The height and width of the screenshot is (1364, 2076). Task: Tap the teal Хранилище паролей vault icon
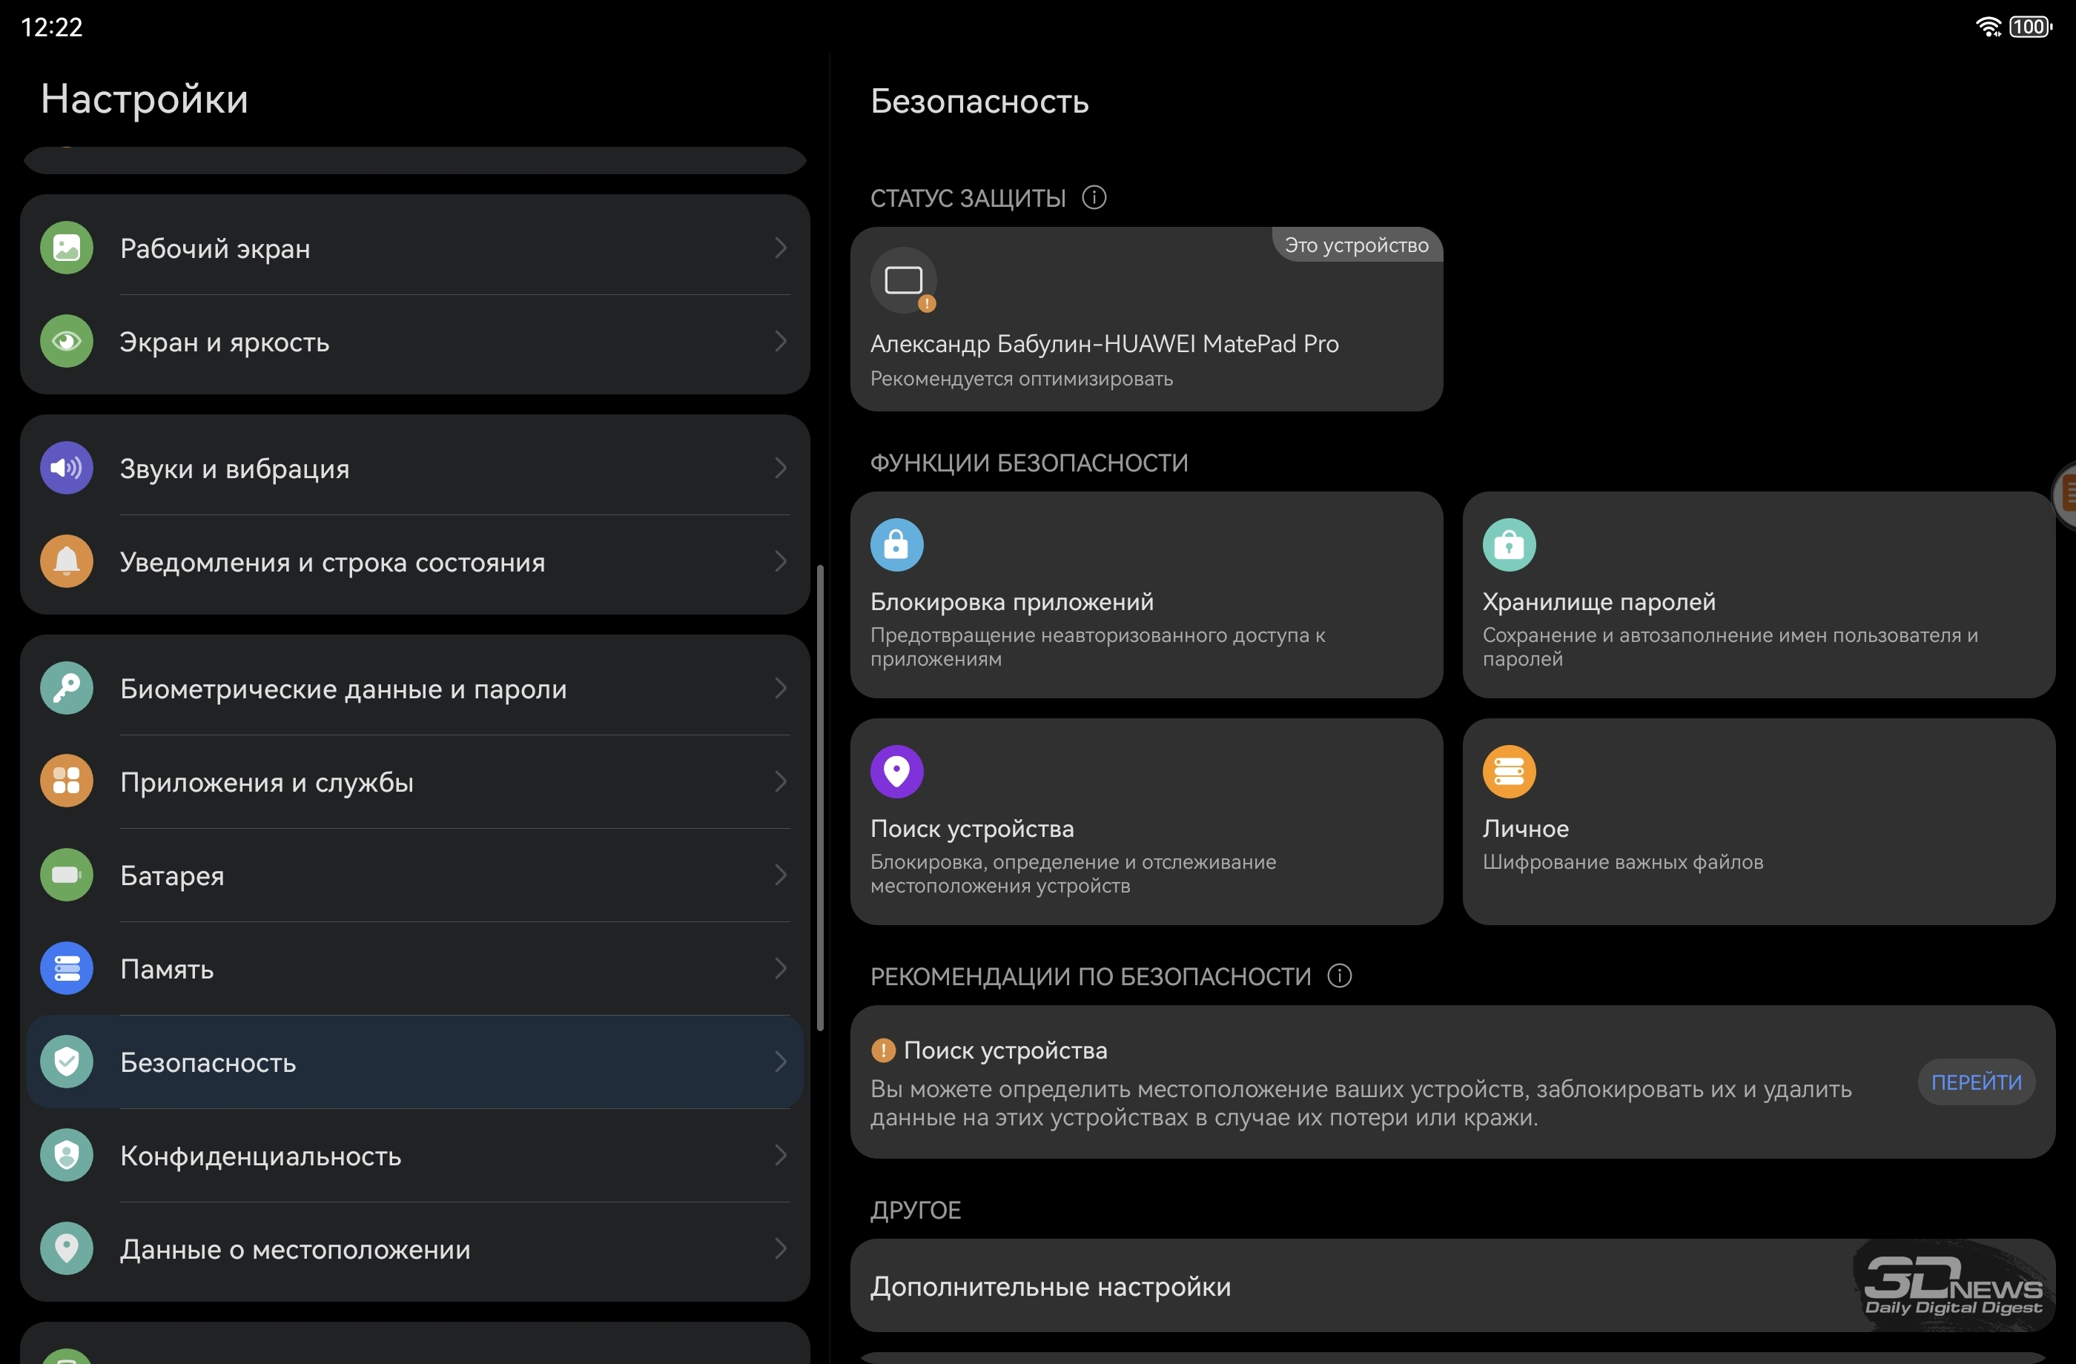point(1509,545)
